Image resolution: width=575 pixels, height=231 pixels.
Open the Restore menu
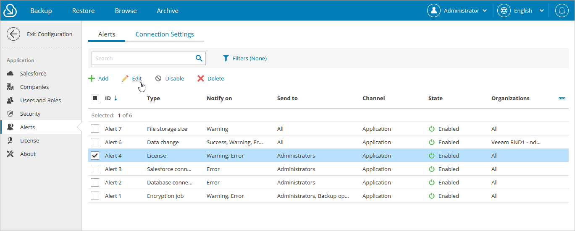click(x=83, y=10)
